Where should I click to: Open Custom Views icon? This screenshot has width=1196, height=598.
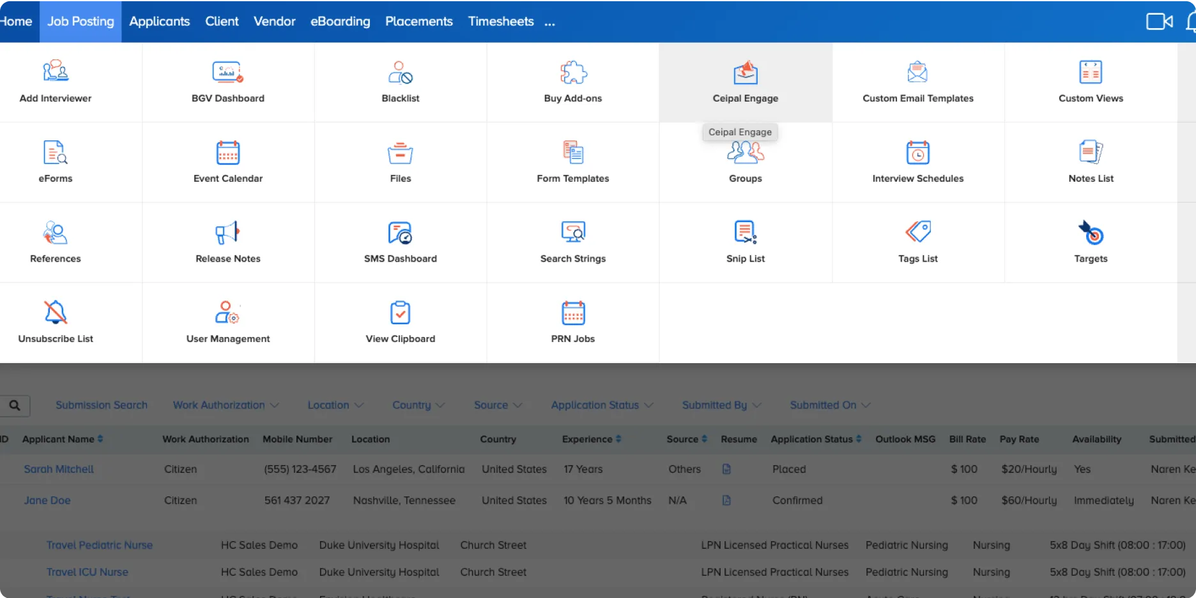[1091, 72]
